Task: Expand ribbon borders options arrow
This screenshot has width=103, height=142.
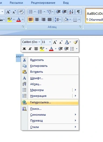Action: [79, 20]
